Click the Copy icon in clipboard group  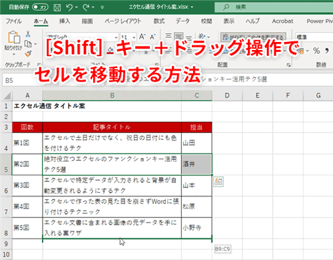(28, 44)
